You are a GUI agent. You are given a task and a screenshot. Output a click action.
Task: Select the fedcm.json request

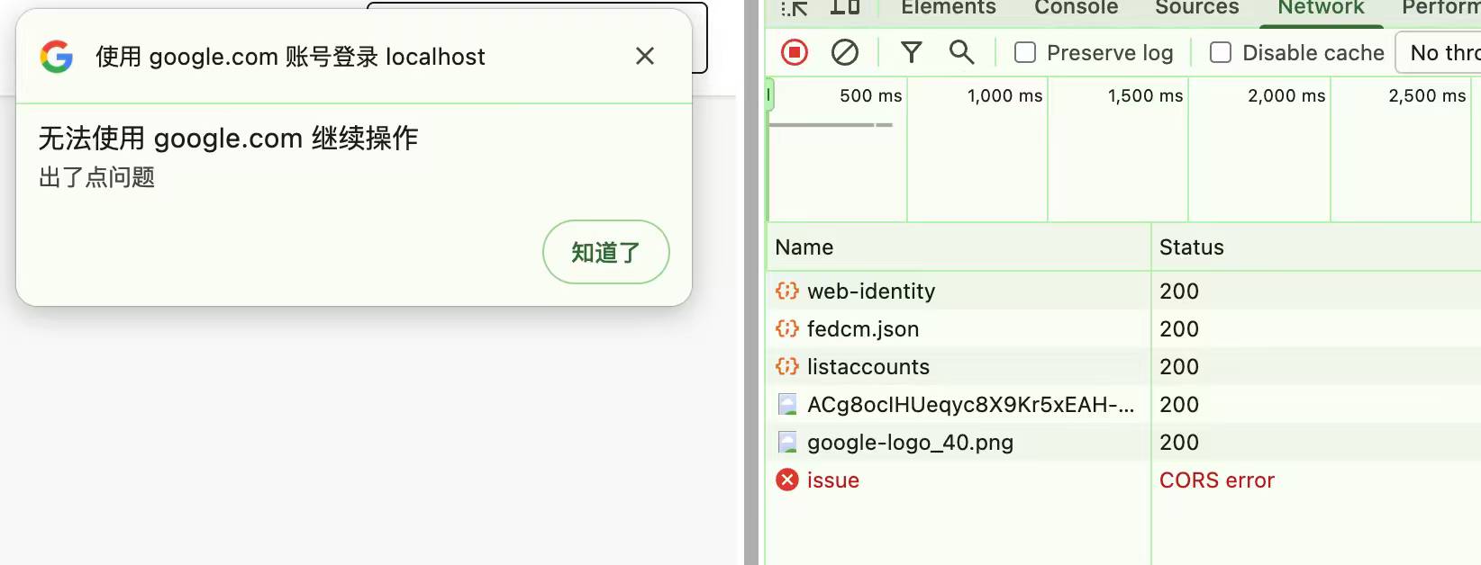tap(863, 328)
